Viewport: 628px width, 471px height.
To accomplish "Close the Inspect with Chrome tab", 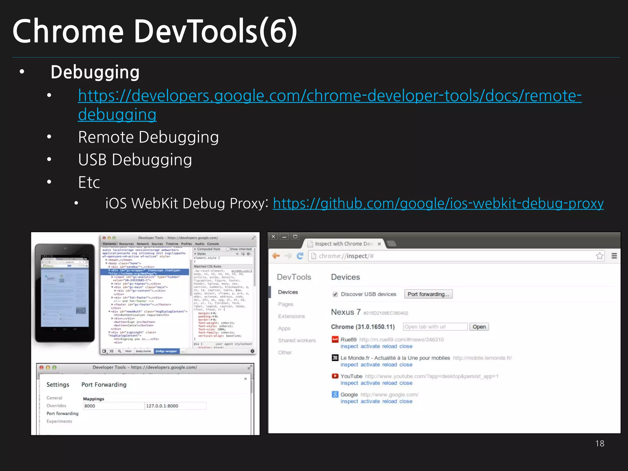I will [x=379, y=244].
